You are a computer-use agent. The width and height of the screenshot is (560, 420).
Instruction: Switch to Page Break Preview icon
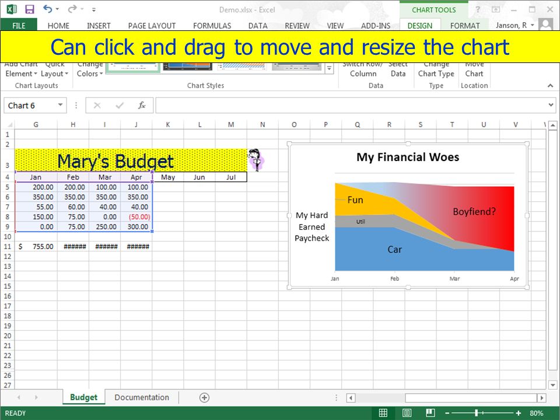(430, 413)
